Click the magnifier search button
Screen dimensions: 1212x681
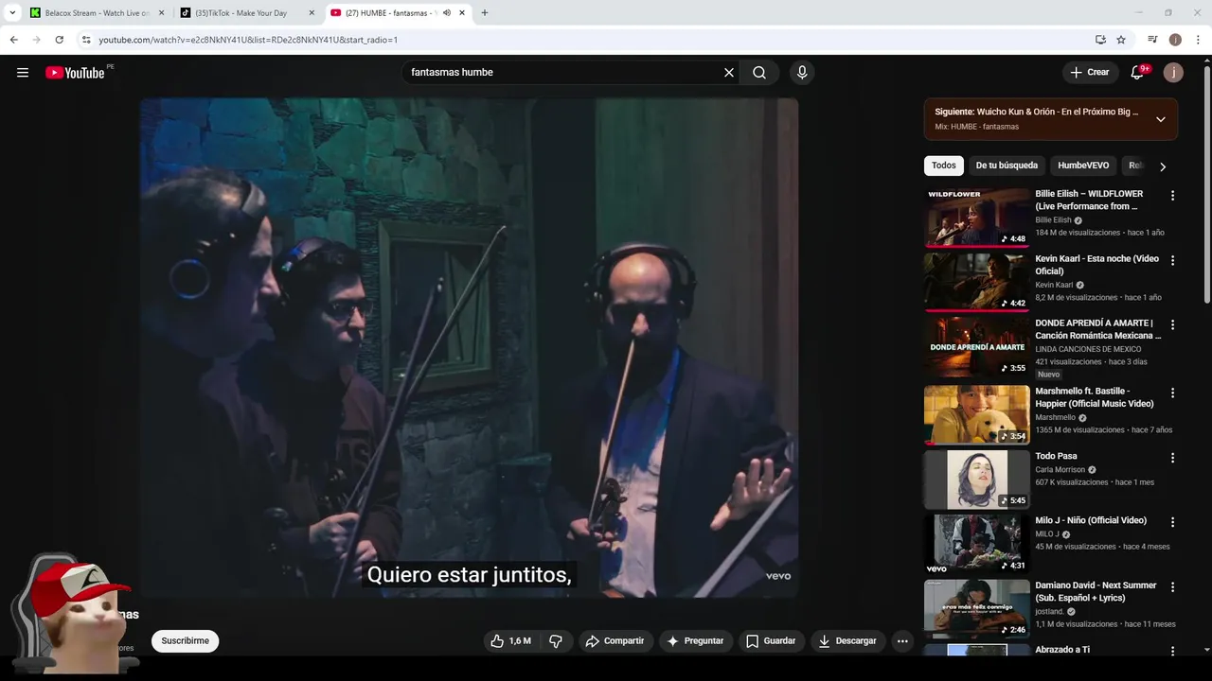(x=759, y=73)
